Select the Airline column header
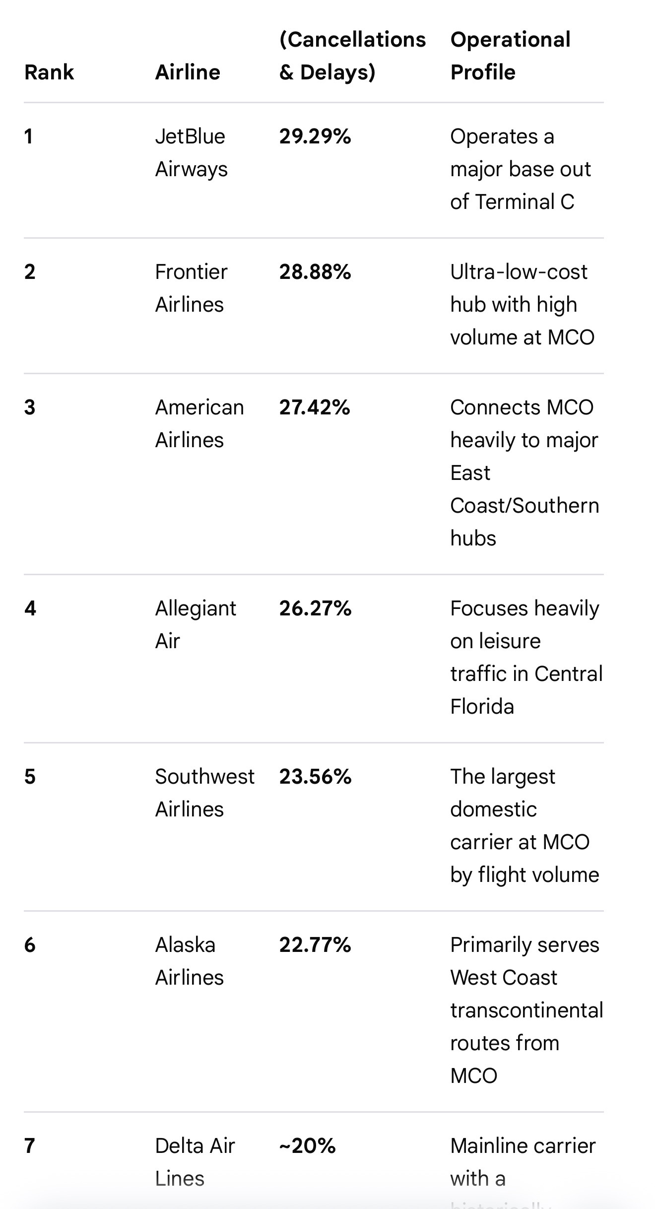 (188, 72)
